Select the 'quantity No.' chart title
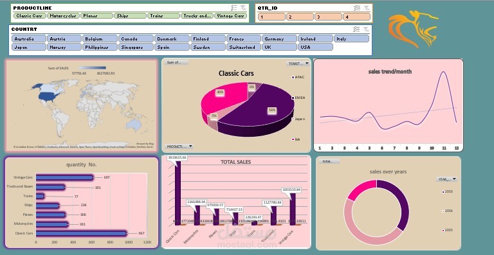The width and height of the screenshot is (494, 255). click(82, 164)
